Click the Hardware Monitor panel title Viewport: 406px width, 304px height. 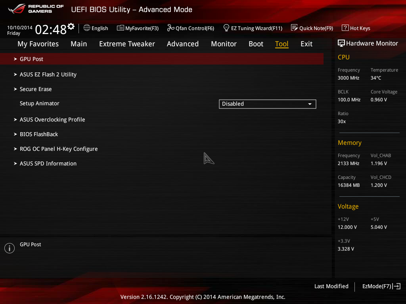click(x=372, y=44)
